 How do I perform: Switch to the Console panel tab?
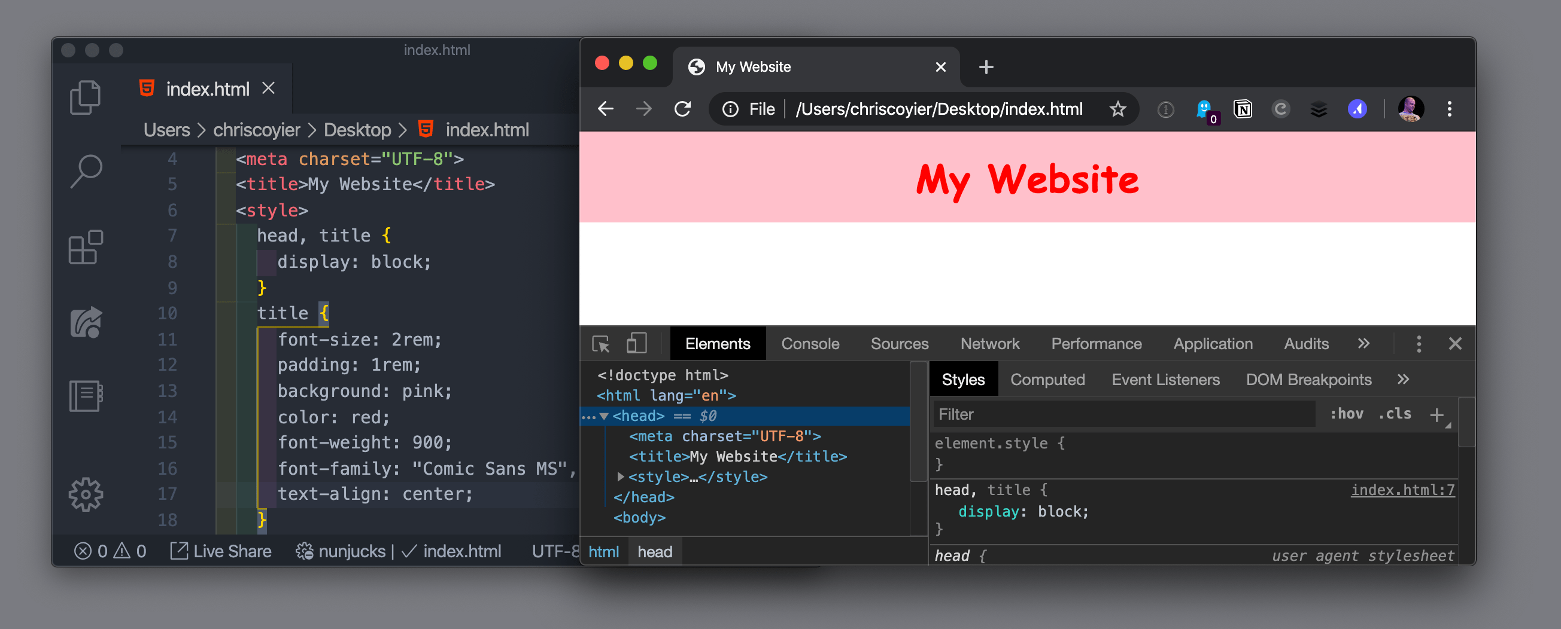tap(810, 344)
